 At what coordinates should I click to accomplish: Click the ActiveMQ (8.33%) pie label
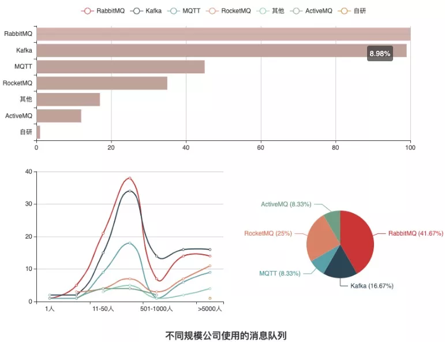pyautogui.click(x=286, y=205)
